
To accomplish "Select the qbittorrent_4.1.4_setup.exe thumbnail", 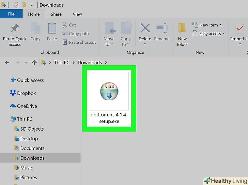I will (x=109, y=91).
